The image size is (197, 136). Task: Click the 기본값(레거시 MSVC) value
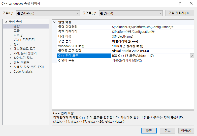pyautogui.click(x=127, y=60)
